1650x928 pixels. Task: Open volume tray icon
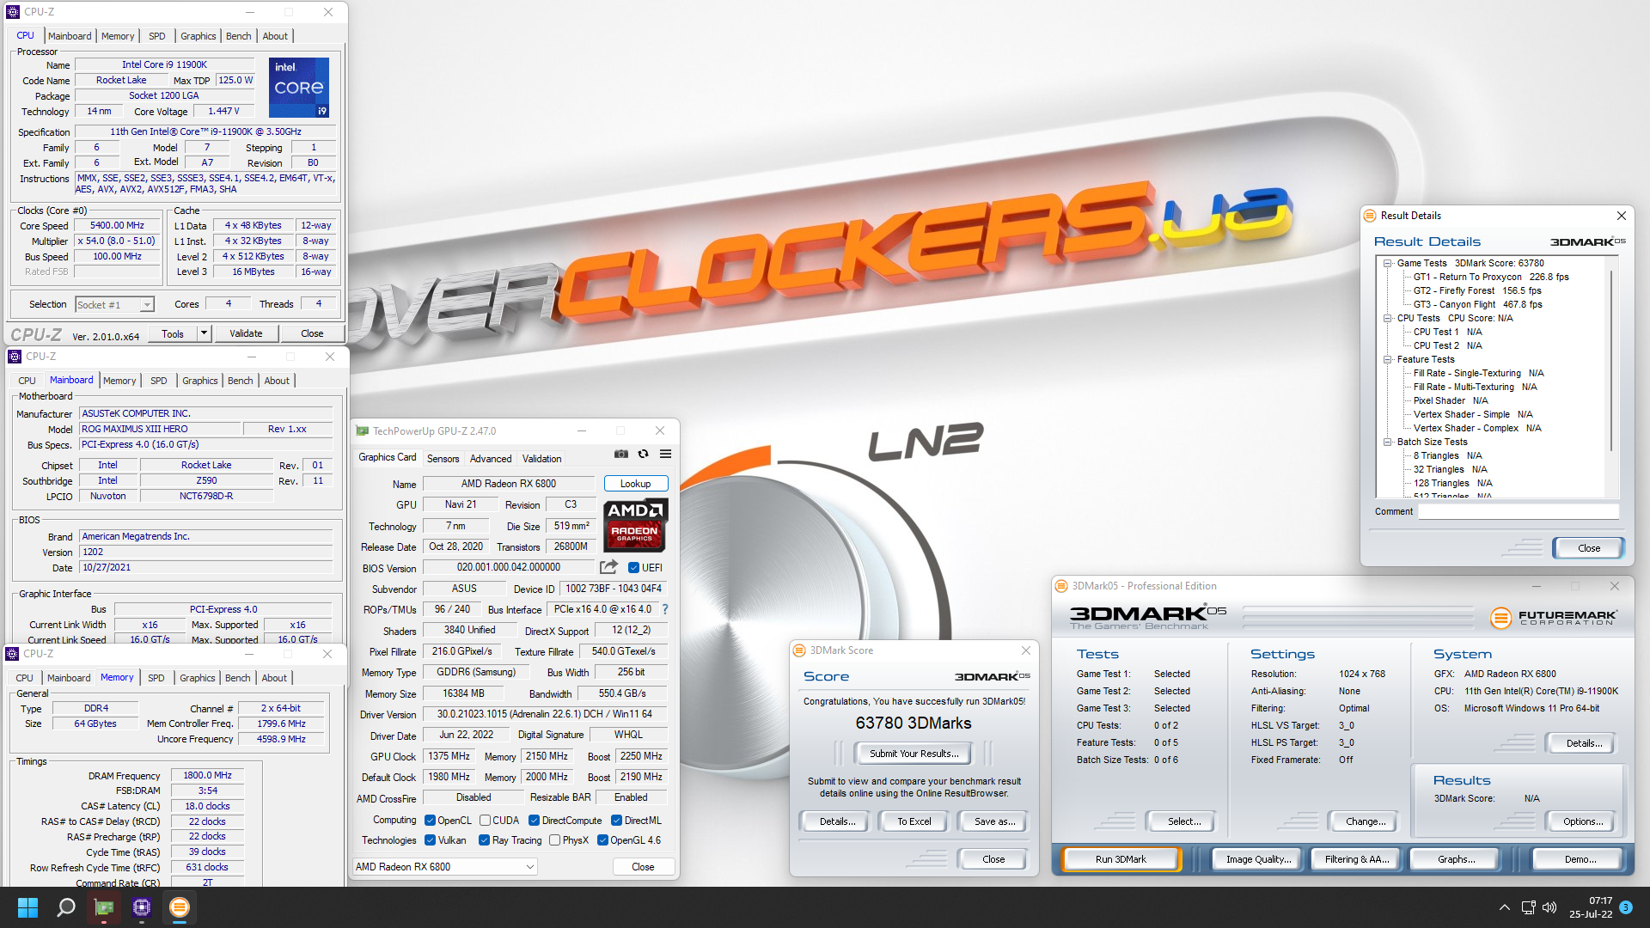click(x=1549, y=907)
